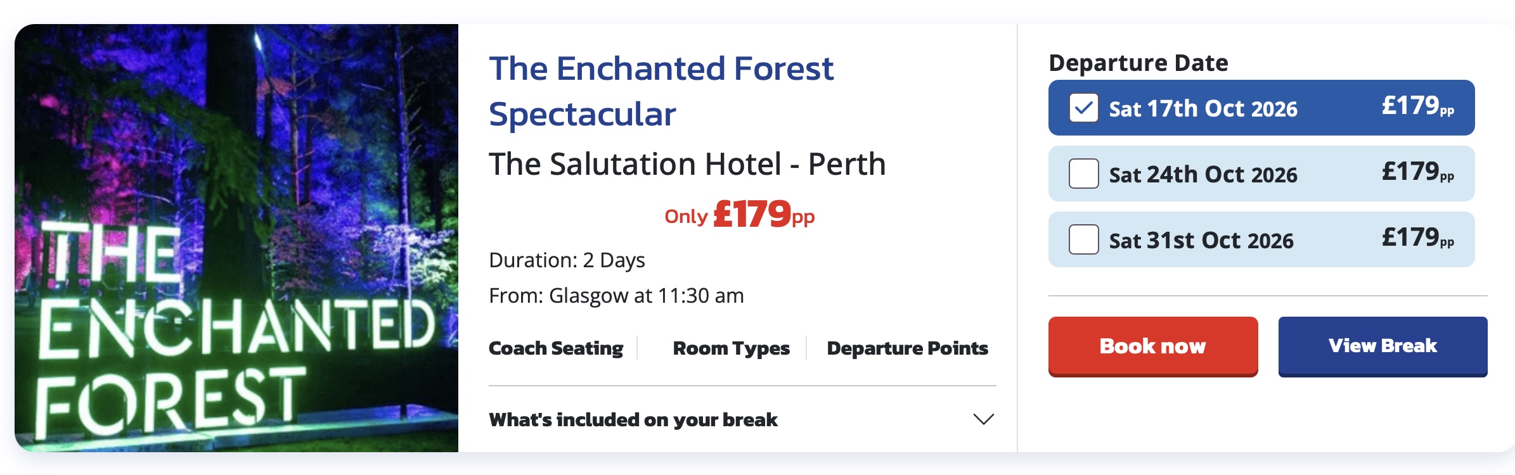Show the Departure Points tab
This screenshot has height=475, width=1515.
click(907, 348)
